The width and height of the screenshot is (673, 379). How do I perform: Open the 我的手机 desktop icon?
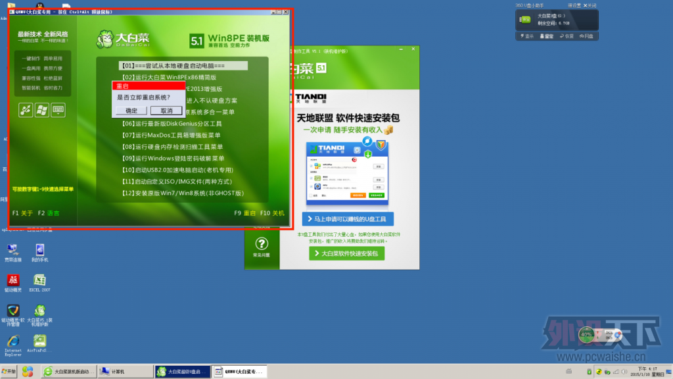39,253
